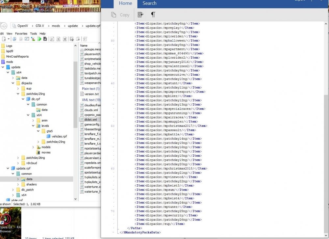Click the magnifier document search icon
This screenshot has width=329, height=239.
[x=52, y=39]
